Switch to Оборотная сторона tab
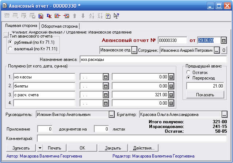 click(x=60, y=26)
